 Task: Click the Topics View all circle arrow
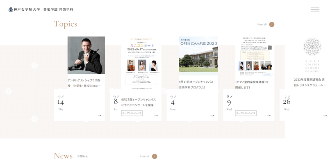[x=272, y=25]
